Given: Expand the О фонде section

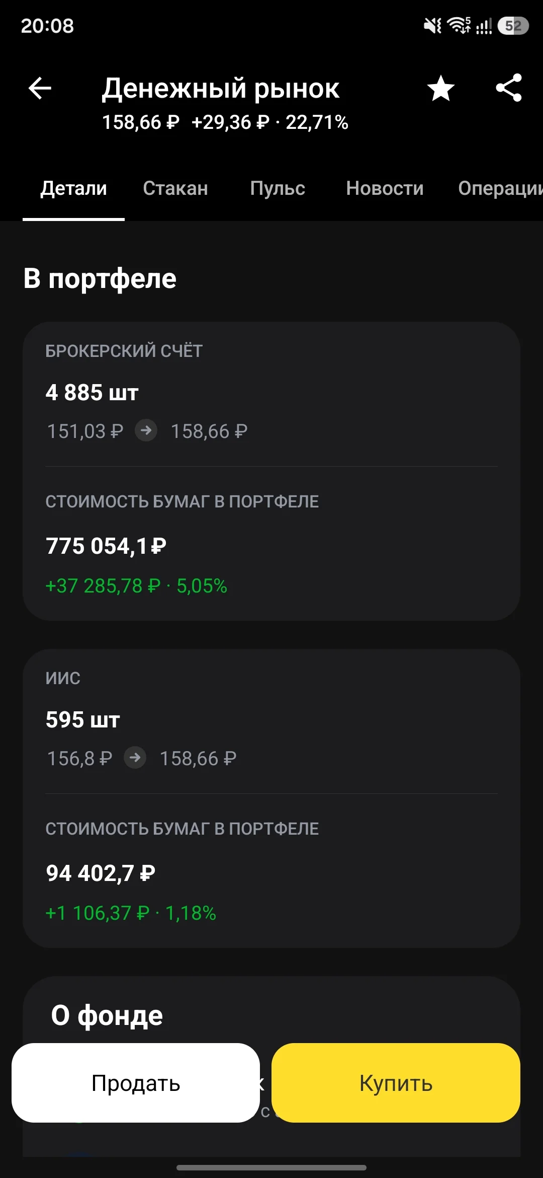Looking at the screenshot, I should [x=107, y=1015].
